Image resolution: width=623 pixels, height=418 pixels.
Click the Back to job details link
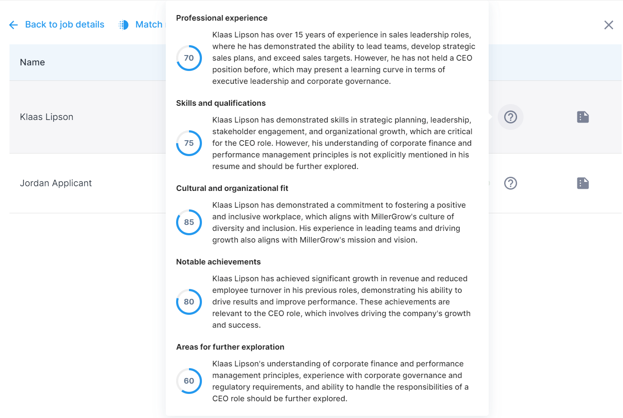click(65, 25)
